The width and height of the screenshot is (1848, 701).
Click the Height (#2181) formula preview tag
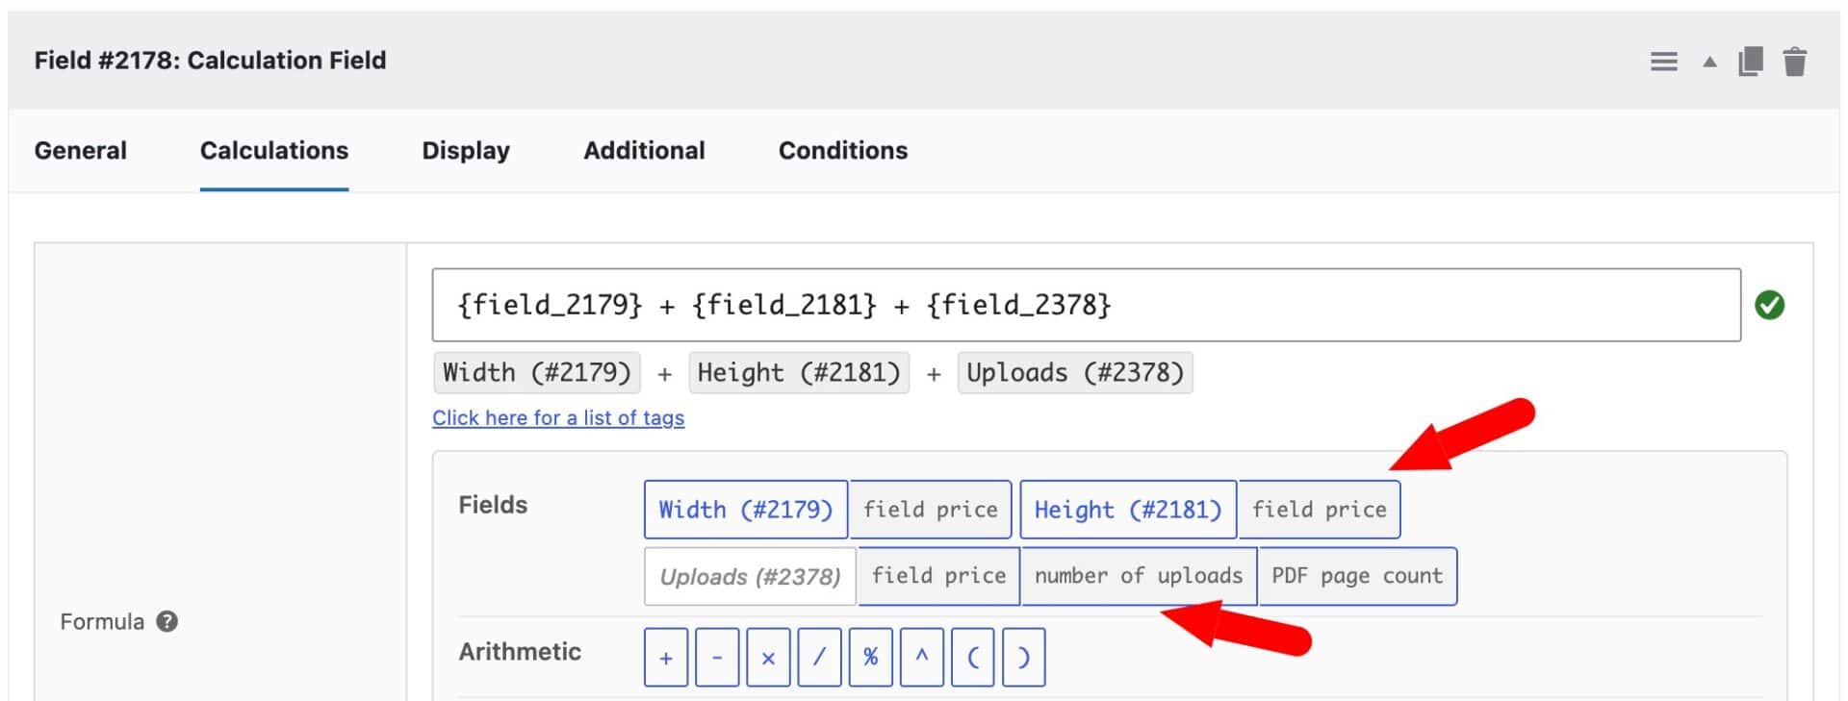[x=799, y=373]
